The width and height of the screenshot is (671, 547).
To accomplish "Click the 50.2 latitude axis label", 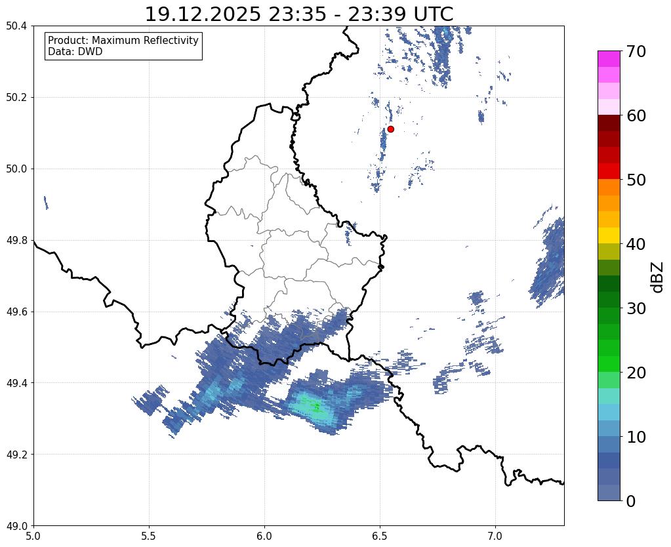I will [x=16, y=98].
